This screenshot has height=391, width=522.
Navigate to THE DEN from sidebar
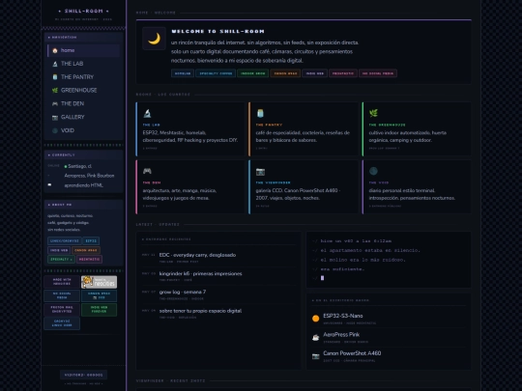[x=83, y=103]
